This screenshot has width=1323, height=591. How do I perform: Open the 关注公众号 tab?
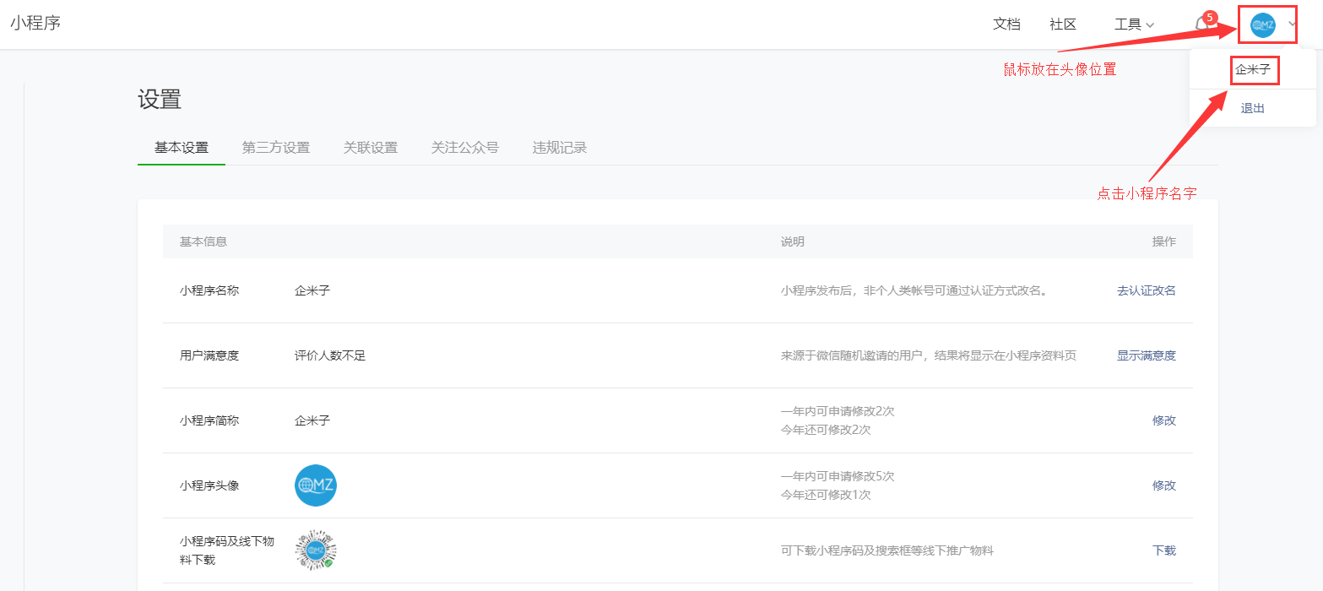coord(465,147)
